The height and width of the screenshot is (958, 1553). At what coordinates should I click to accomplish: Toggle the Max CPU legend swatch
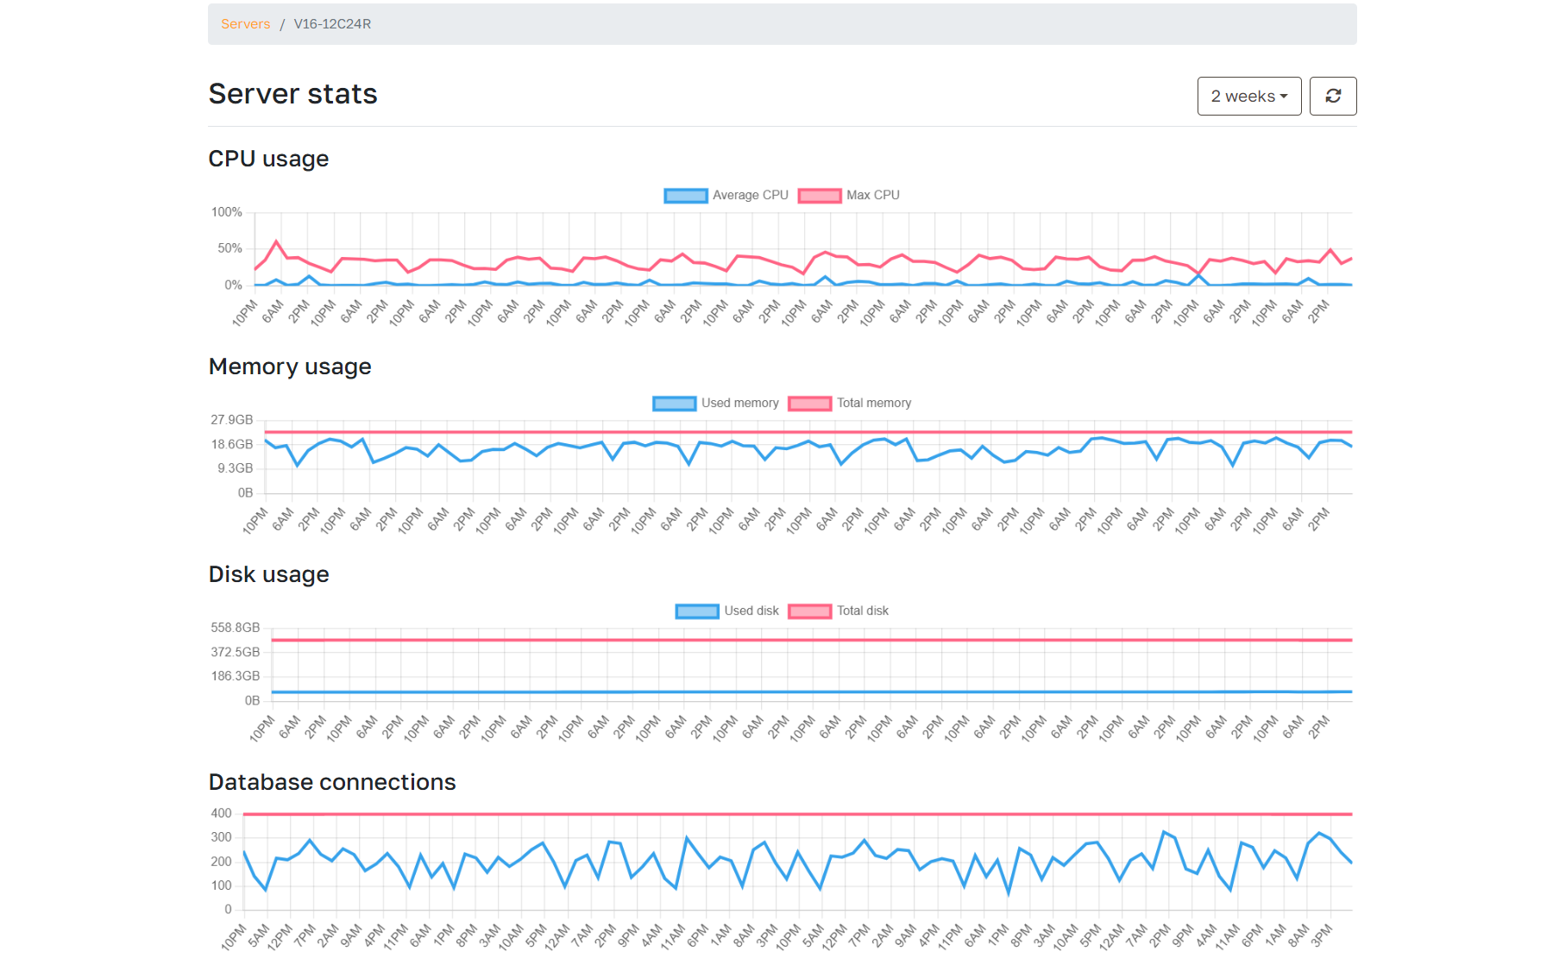point(819,196)
